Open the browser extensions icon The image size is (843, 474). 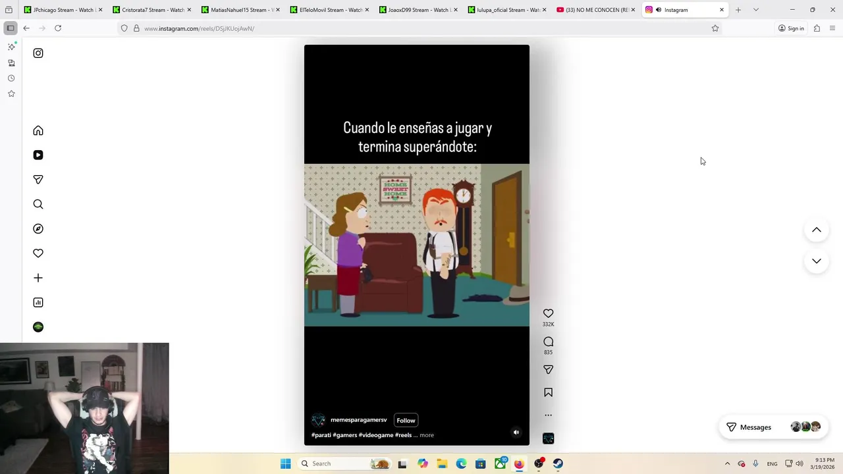click(x=817, y=28)
